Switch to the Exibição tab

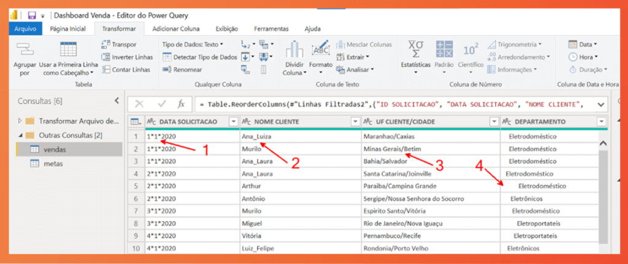coord(227,29)
